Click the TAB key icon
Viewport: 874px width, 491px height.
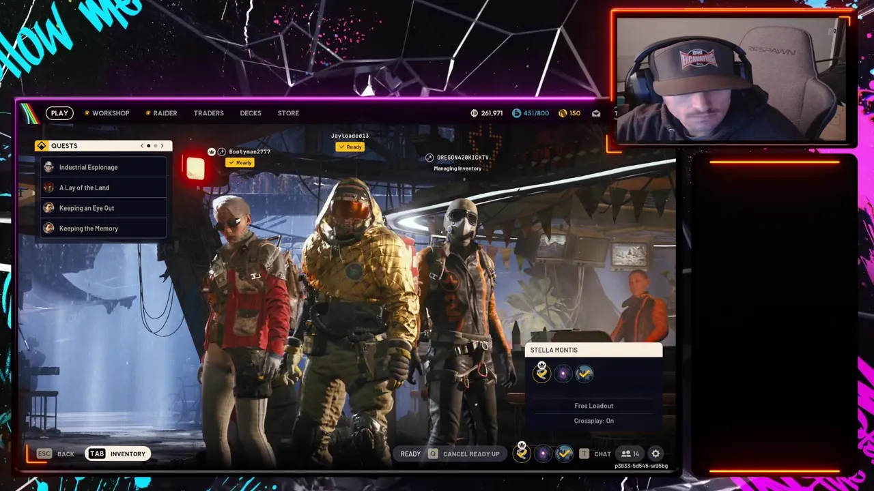pos(97,453)
